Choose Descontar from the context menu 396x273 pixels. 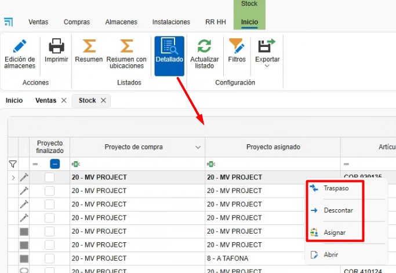(x=346, y=210)
